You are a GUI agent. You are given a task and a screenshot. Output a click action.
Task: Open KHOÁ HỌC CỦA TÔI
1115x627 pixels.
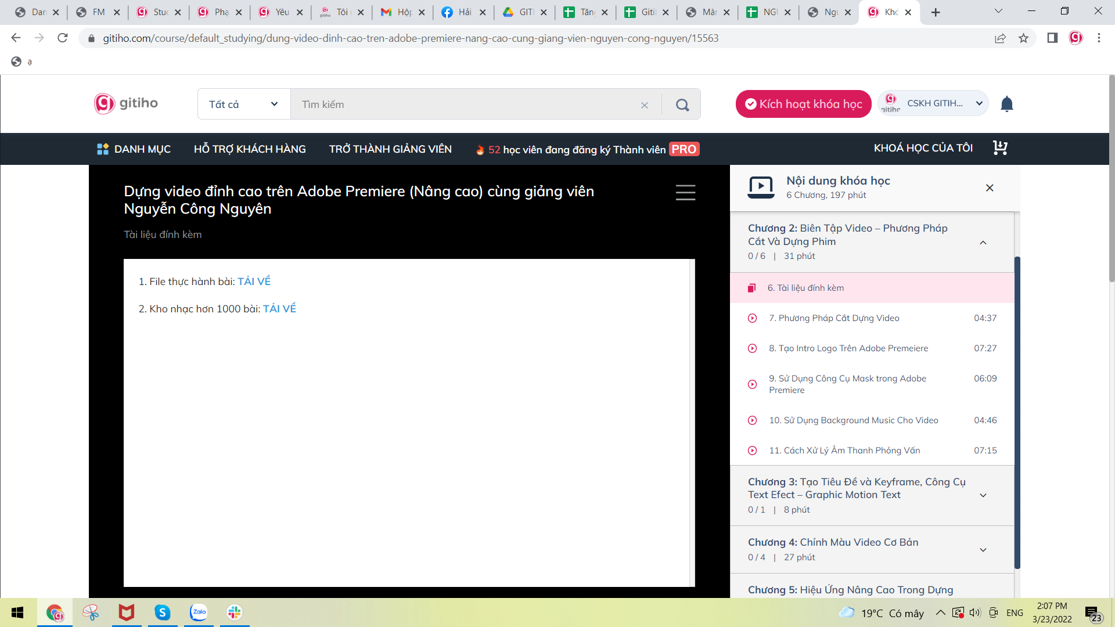pos(923,148)
